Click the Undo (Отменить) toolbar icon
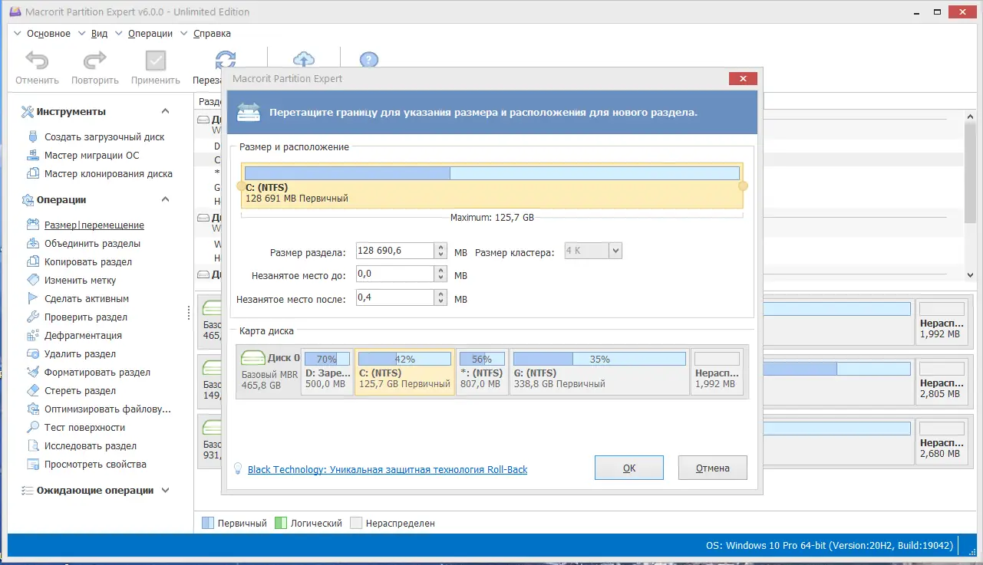The width and height of the screenshot is (983, 565). pos(37,61)
